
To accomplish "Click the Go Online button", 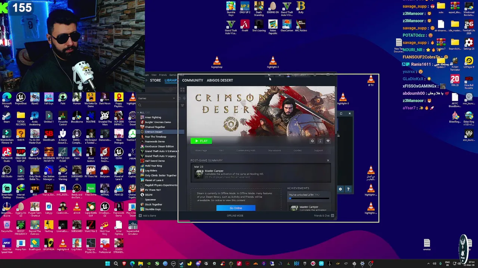I will point(236,208).
